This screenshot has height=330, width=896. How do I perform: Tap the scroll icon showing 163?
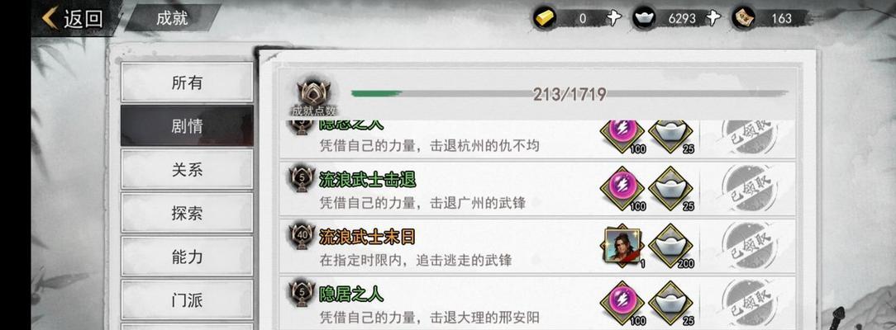pos(743,17)
